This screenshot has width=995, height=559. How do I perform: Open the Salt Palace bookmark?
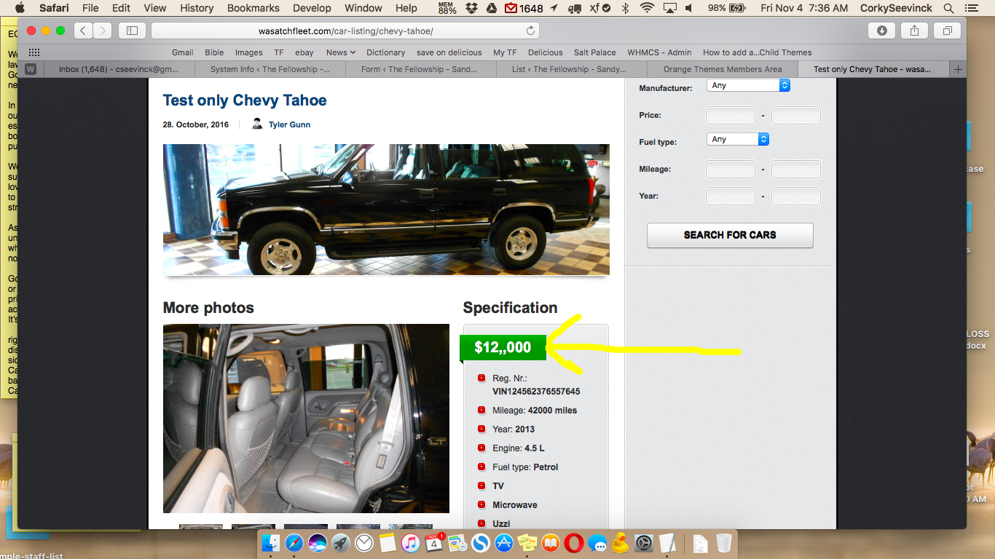coord(594,52)
